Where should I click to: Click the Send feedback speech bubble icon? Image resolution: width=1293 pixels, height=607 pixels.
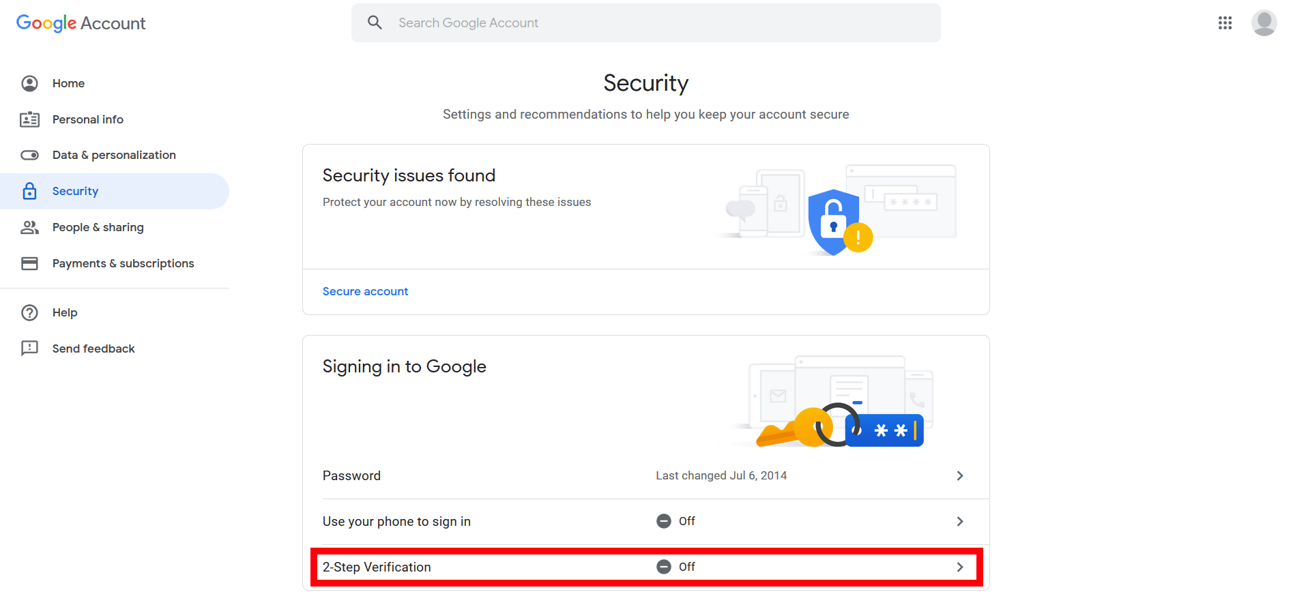(29, 349)
